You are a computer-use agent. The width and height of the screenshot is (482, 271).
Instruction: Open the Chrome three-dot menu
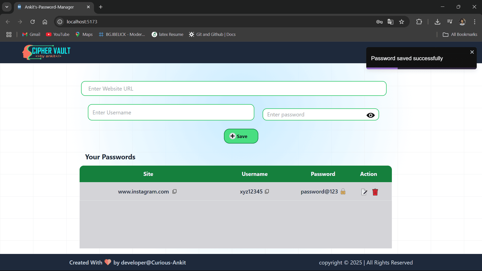pyautogui.click(x=474, y=22)
